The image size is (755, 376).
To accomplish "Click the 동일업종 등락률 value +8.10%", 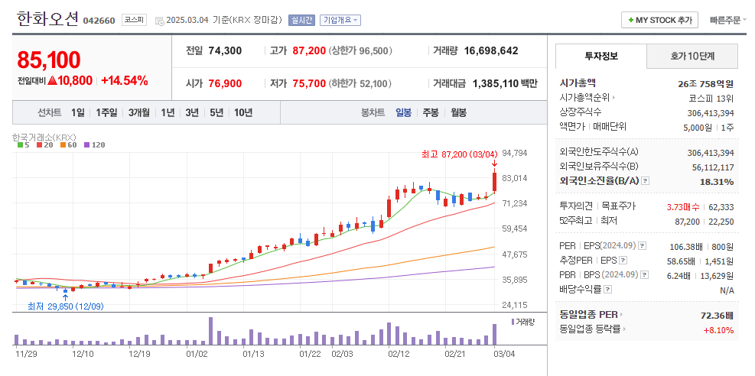I will tap(719, 330).
